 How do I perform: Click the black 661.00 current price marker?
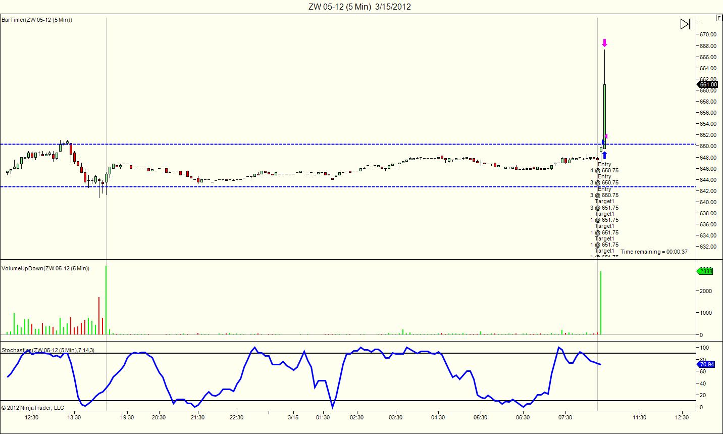click(x=708, y=84)
